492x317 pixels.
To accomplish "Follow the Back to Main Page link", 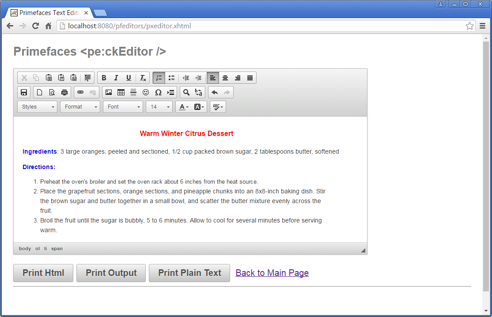I will pos(272,273).
